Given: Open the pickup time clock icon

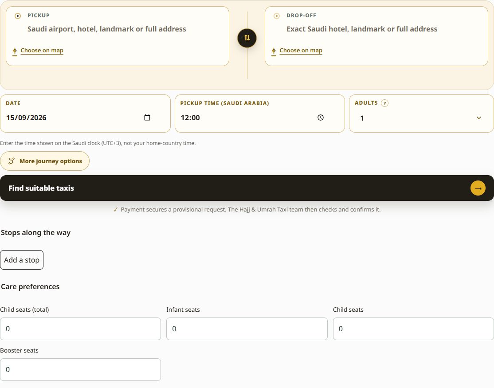Looking at the screenshot, I should click(x=321, y=118).
